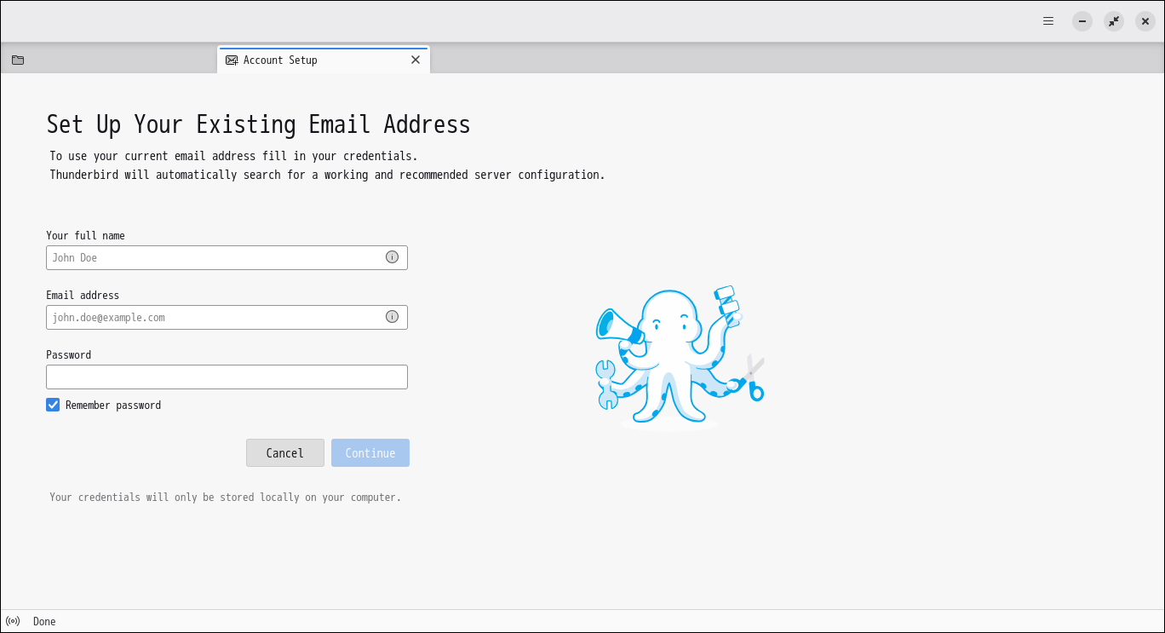Click the 'Email address' field label
This screenshot has width=1165, height=633.
pos(83,296)
